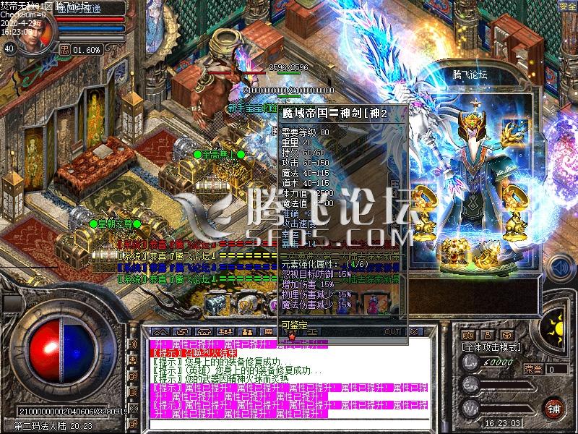Click the golden boots equipment slot
Screen dimensions: 578x434
click(488, 254)
